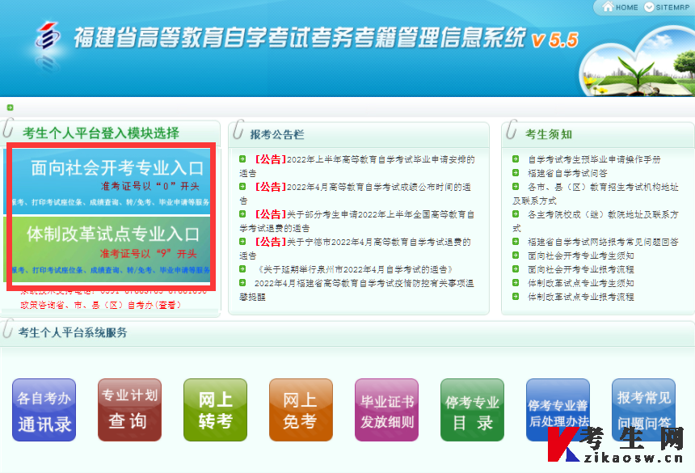Open the 报考常见问题问答 icon
Viewport: 695px width, 473px height.
point(643,410)
